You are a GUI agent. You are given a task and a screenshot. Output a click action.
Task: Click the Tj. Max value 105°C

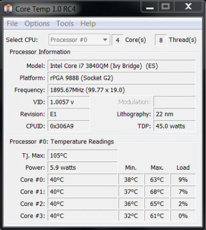pos(83,155)
